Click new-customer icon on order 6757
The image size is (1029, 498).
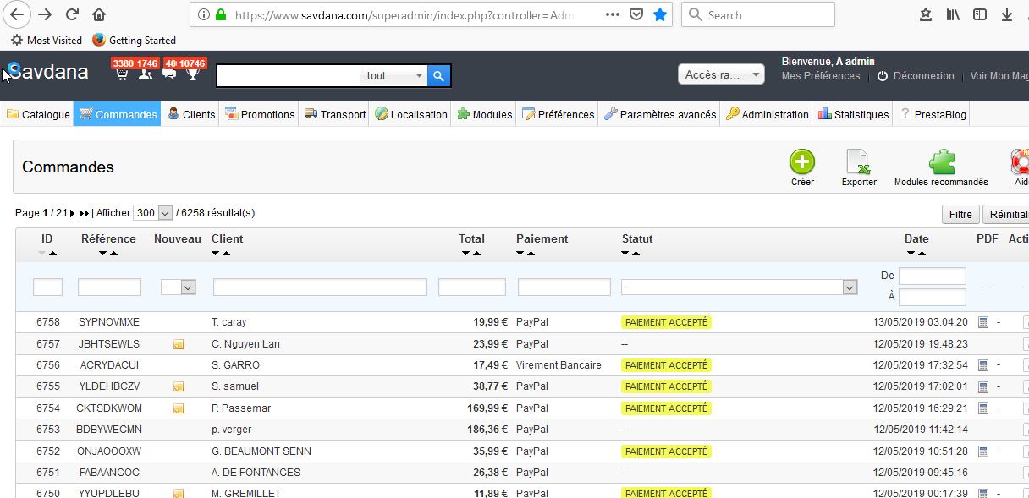179,344
